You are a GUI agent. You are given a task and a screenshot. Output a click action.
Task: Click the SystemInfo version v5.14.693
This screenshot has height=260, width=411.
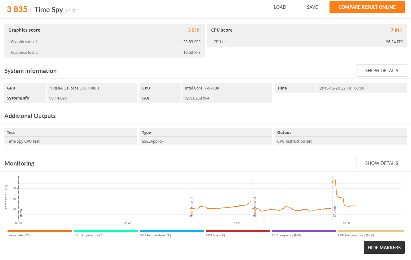[58, 98]
